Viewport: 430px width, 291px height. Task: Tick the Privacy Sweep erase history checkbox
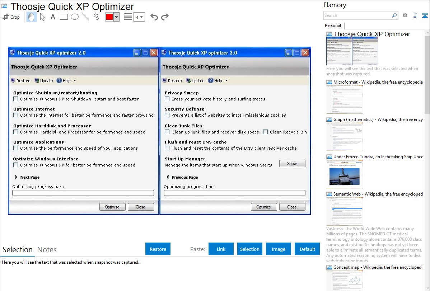[167, 99]
